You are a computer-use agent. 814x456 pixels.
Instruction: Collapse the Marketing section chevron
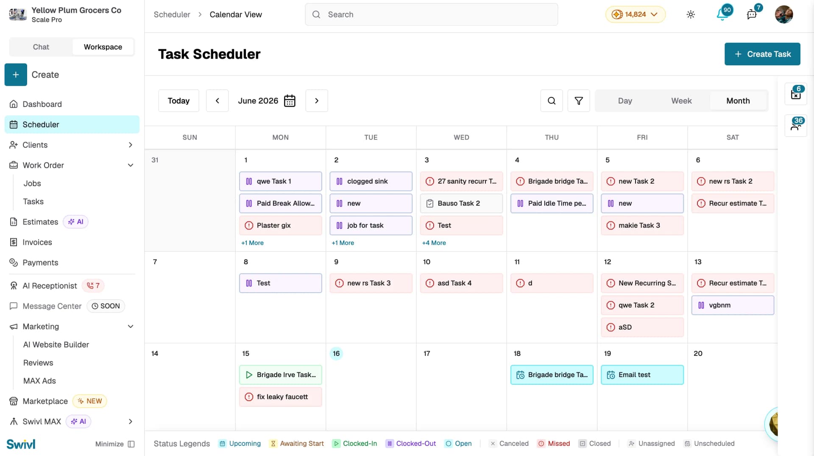[131, 327]
